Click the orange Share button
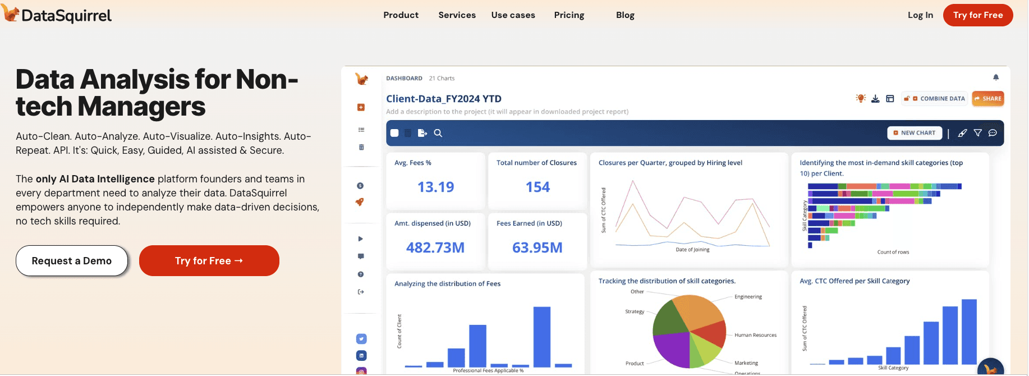Screen dimensions: 1029x376 [x=987, y=99]
